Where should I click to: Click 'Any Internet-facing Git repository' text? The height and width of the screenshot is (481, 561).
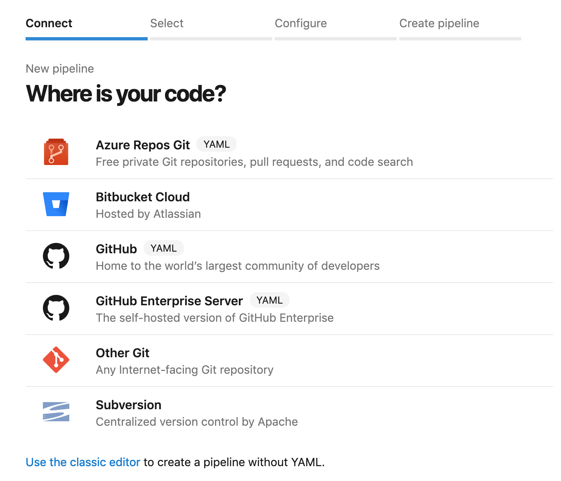[184, 370]
